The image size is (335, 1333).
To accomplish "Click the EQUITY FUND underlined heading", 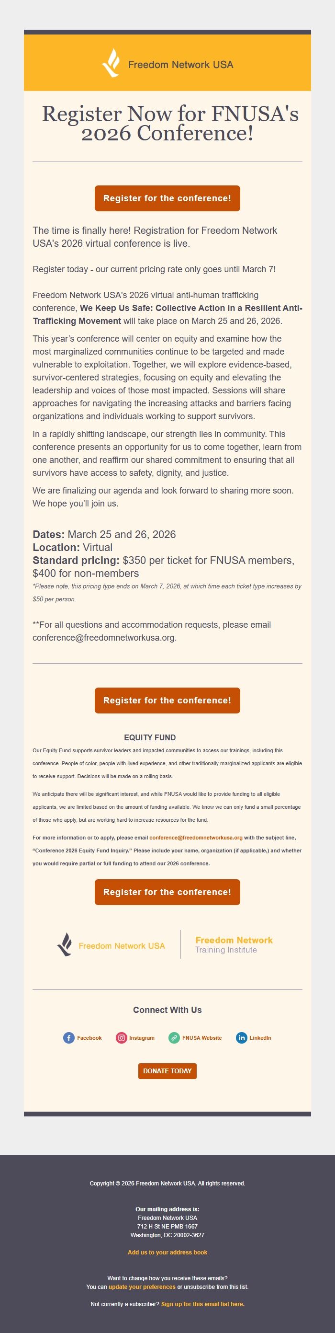I will [150, 737].
